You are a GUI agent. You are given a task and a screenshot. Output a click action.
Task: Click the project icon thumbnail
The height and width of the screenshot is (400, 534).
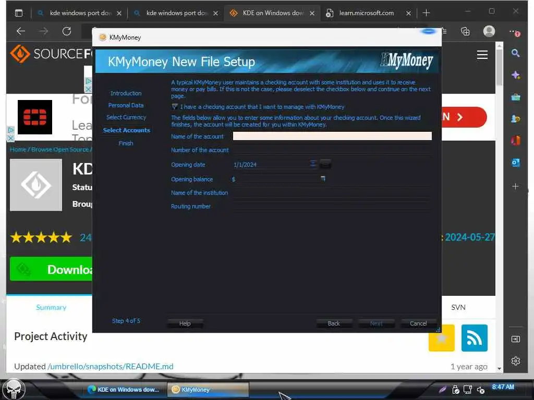[x=36, y=185]
